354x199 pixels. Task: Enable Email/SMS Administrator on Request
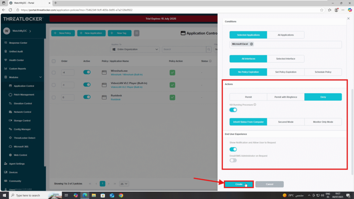pos(233,160)
